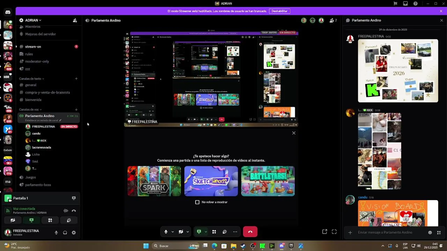Mute microphone next to FREEPALESTINA user panel

click(56, 233)
